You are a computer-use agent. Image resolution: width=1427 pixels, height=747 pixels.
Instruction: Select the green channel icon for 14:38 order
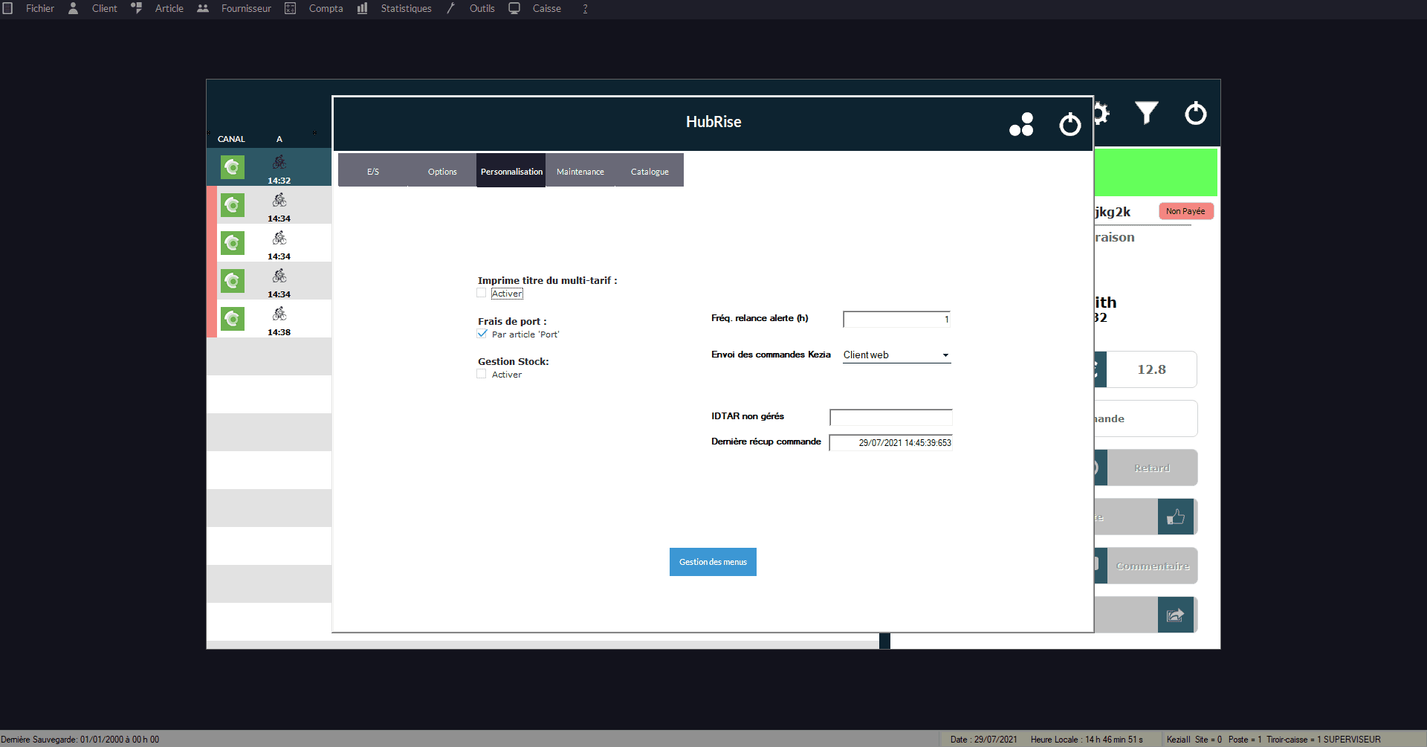233,319
